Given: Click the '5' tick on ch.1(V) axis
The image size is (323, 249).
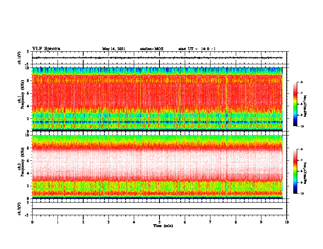Looking at the screenshot, I should tap(29, 52).
